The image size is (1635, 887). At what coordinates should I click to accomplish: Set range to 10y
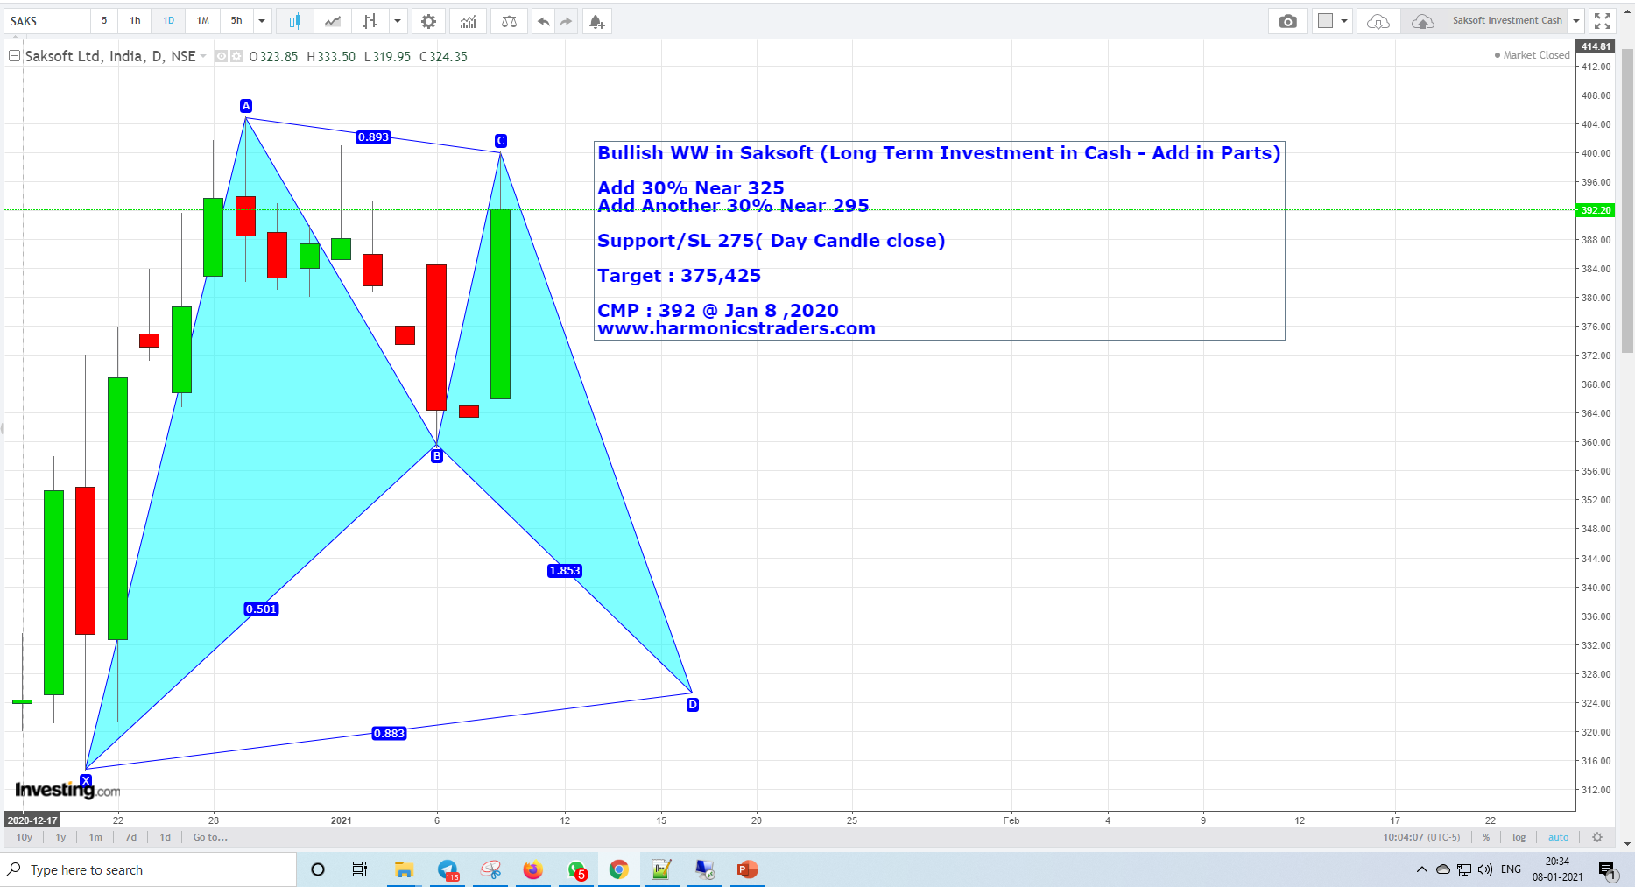point(25,838)
